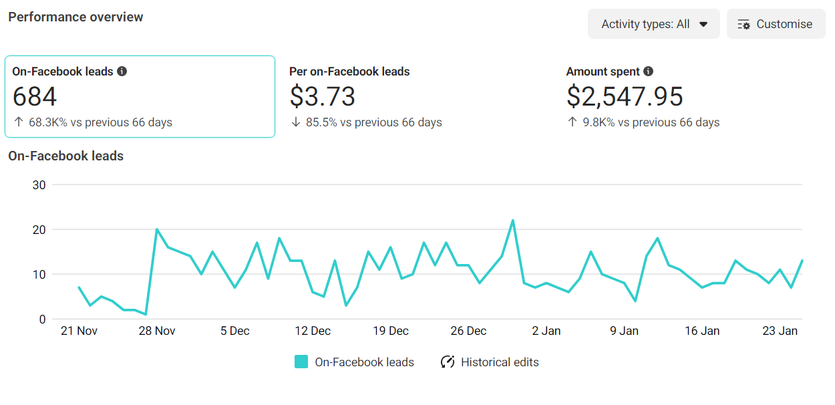This screenshot has height=405, width=835.
Task: Click up arrow beside 68.3K% change
Action: pos(18,122)
